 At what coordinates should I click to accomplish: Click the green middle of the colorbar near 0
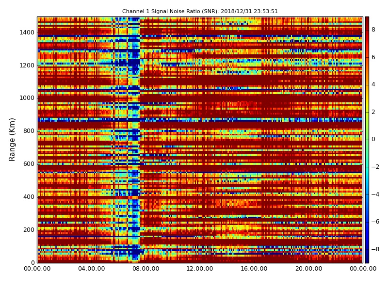(x=367, y=139)
